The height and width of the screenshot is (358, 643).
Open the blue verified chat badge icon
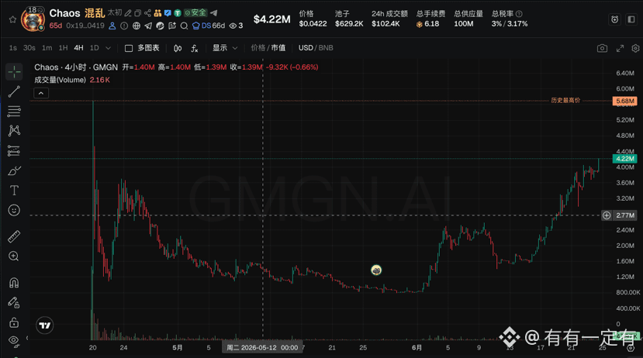point(168,13)
